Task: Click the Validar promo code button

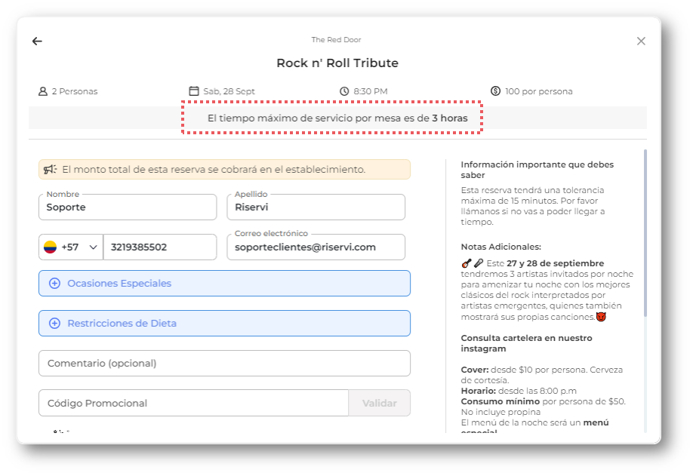Action: [379, 404]
